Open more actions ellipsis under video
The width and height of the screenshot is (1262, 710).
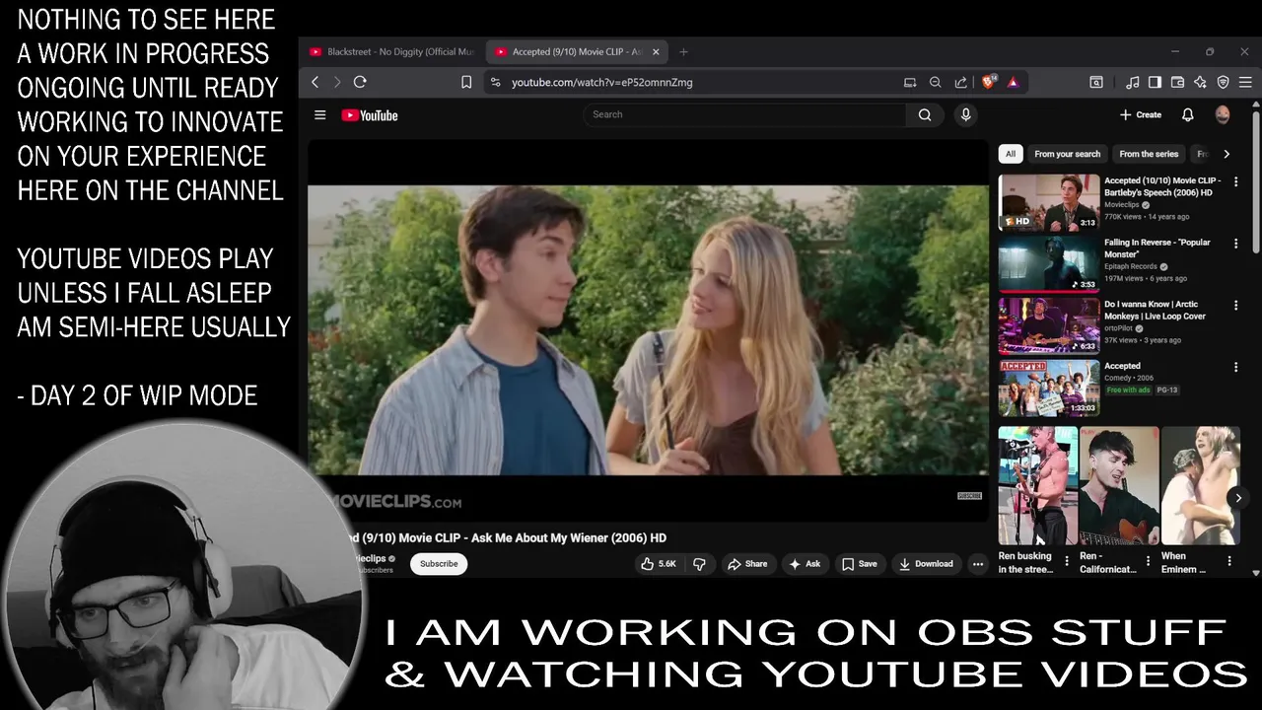(x=977, y=564)
